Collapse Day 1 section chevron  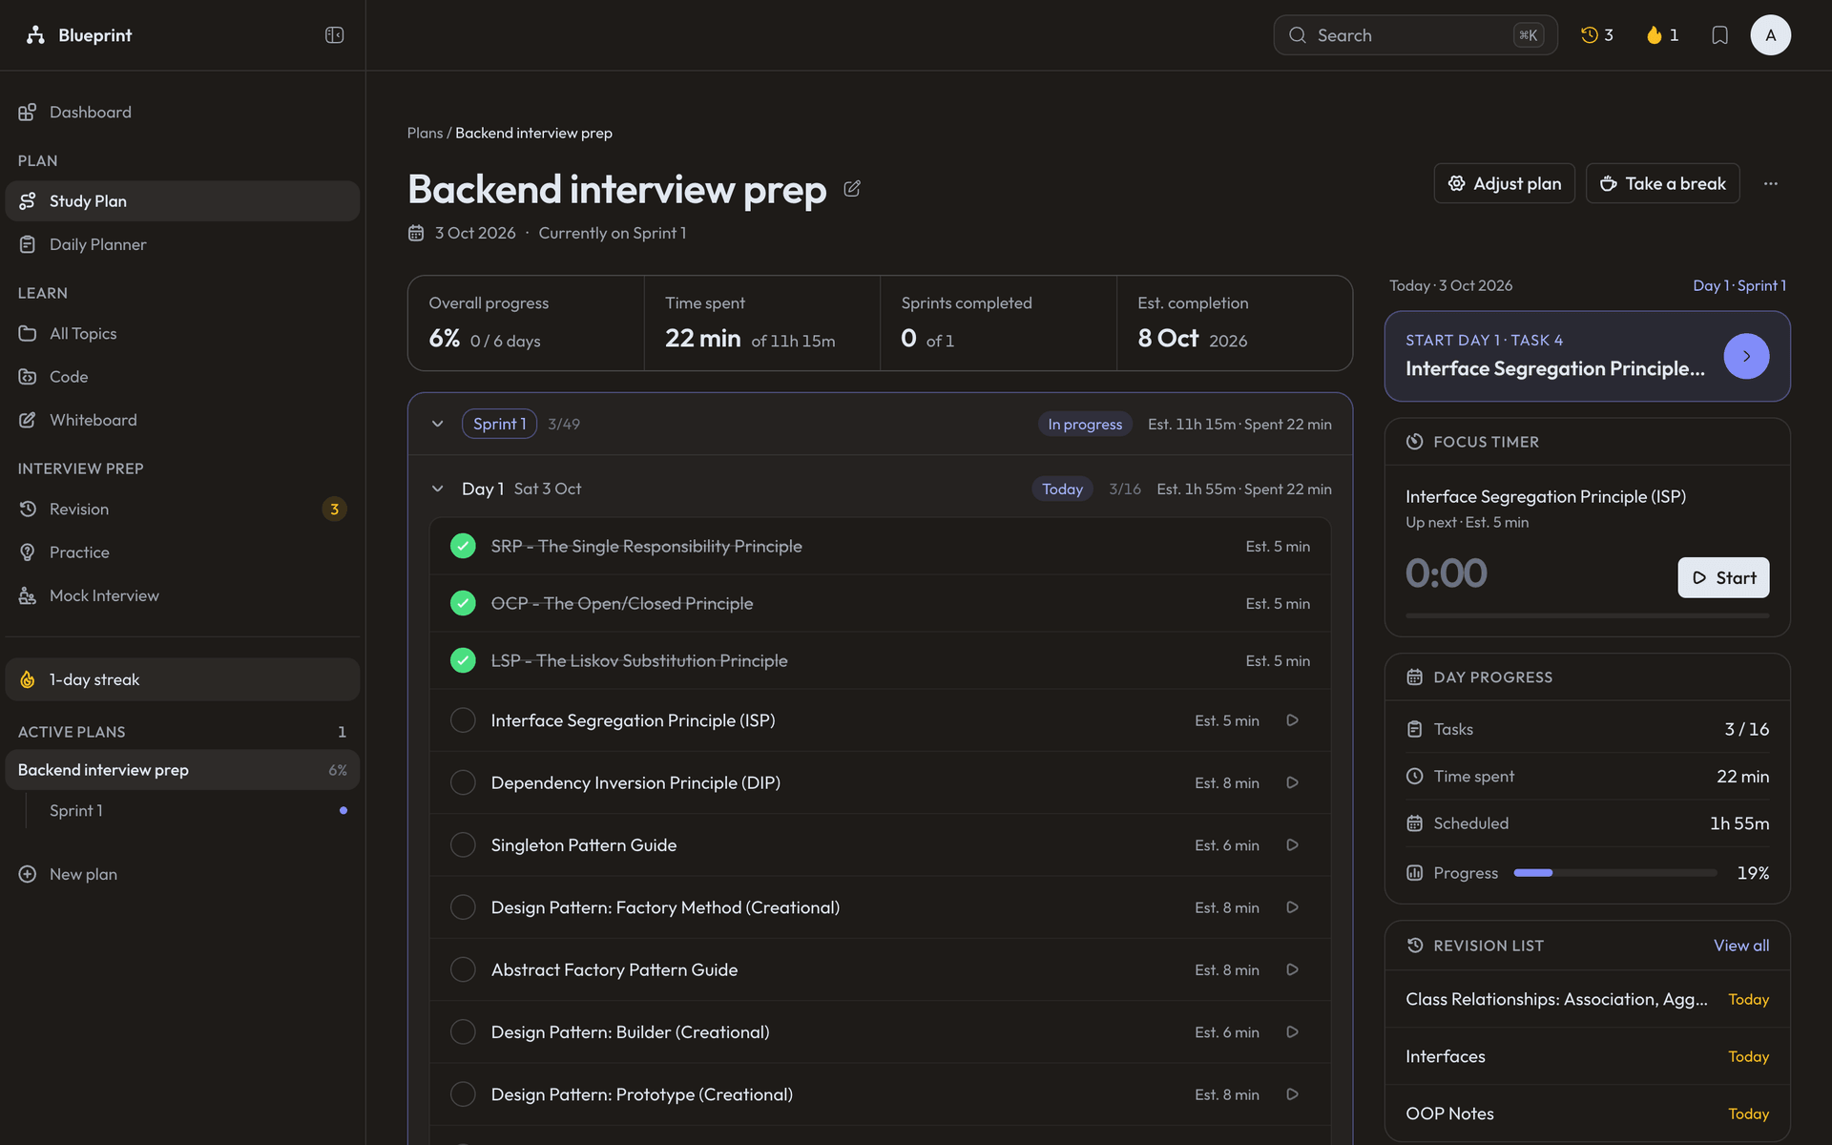437,489
